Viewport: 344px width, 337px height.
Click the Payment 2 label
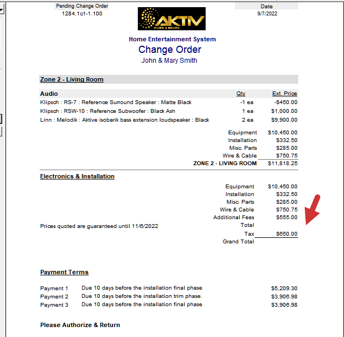click(x=54, y=297)
